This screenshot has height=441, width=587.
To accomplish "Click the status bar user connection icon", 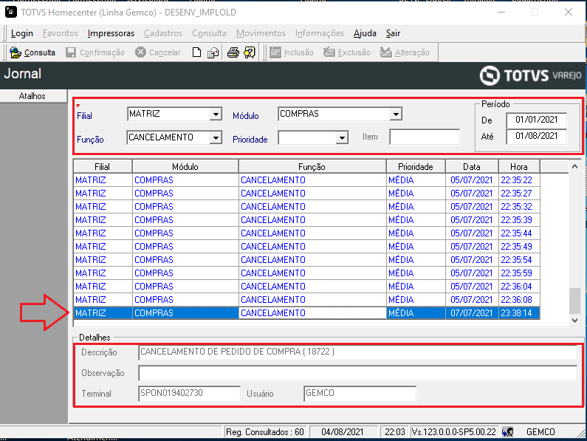I will (x=508, y=432).
